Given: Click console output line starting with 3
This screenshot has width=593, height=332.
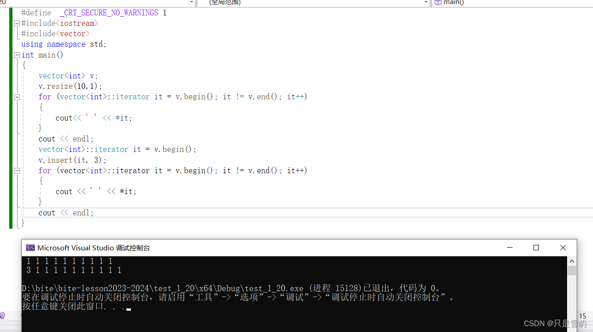Looking at the screenshot, I should click(74, 270).
